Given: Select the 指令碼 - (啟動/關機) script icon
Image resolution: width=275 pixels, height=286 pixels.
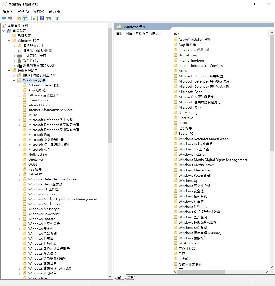Looking at the screenshot, I should (19, 51).
